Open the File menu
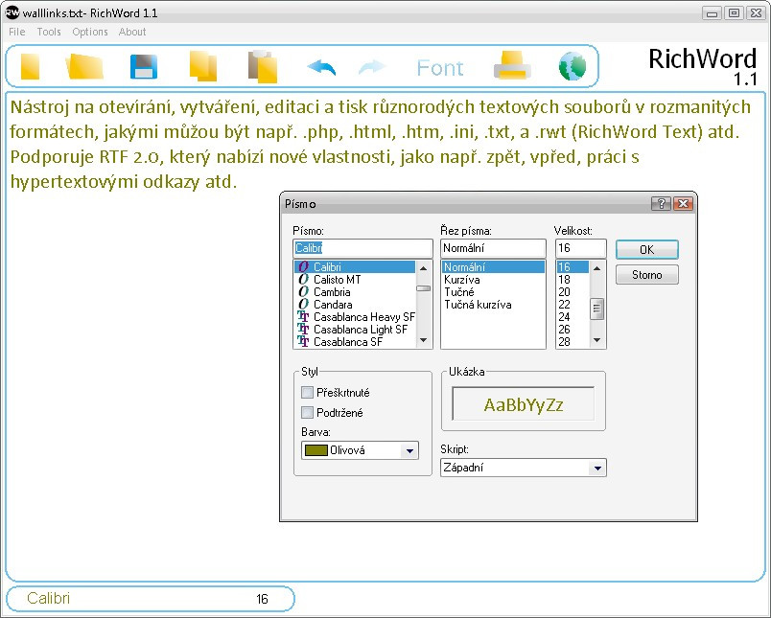Image resolution: width=771 pixels, height=618 pixels. click(16, 32)
